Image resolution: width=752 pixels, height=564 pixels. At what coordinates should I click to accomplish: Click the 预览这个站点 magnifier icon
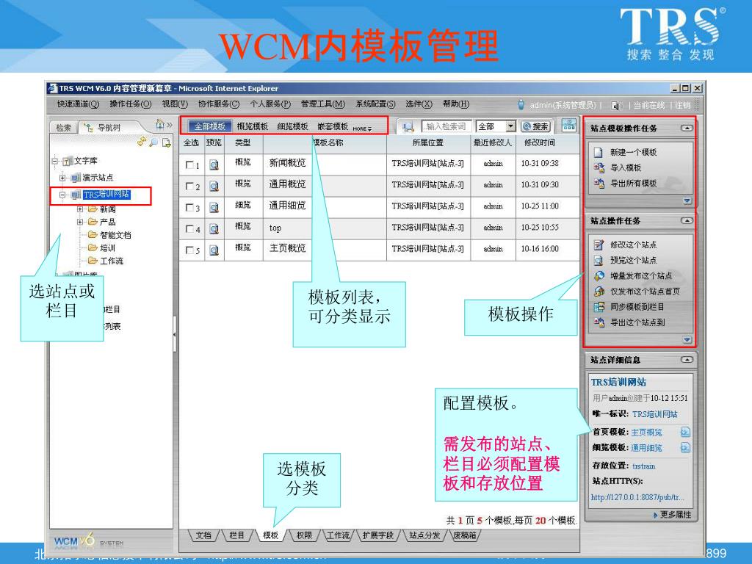(599, 261)
